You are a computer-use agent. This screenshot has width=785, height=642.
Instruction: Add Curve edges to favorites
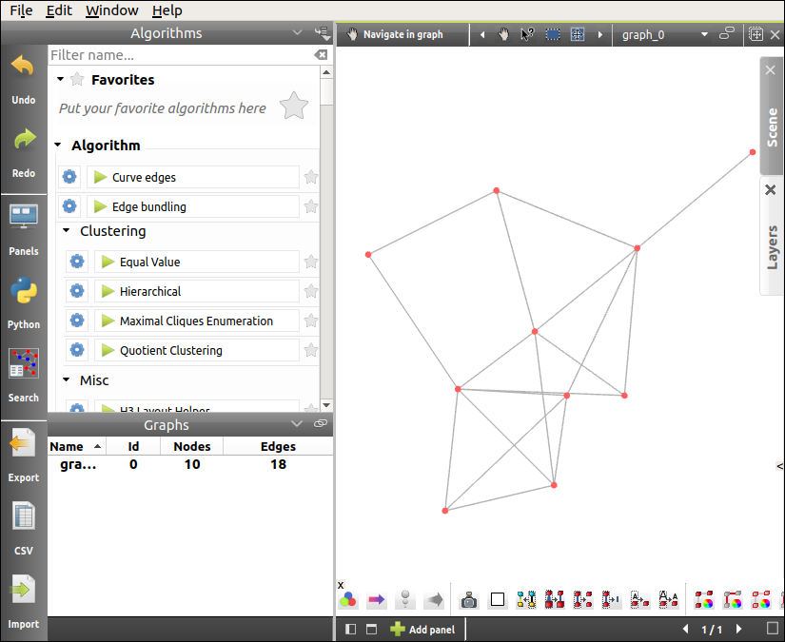click(x=311, y=177)
